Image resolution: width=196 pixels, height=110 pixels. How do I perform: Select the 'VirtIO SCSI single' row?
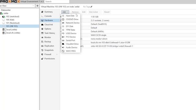point(128,35)
